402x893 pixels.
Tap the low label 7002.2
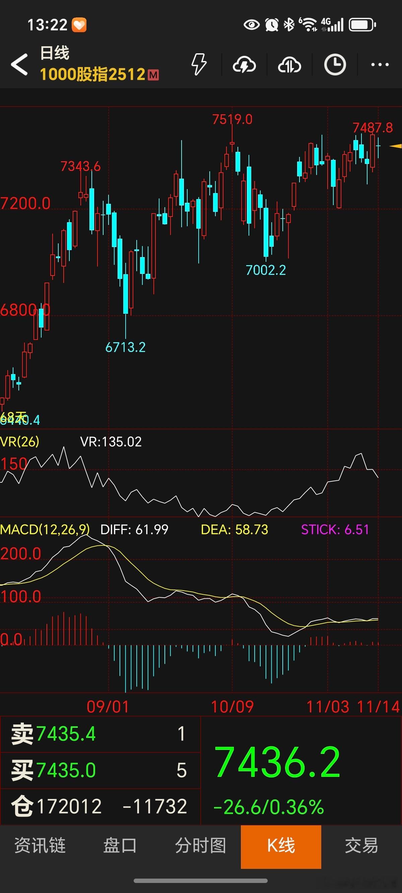[266, 271]
